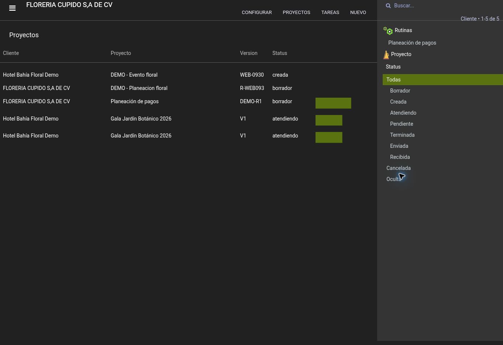The width and height of the screenshot is (503, 345).
Task: Open the DEMO - Planeacion floral project
Action: point(139,88)
